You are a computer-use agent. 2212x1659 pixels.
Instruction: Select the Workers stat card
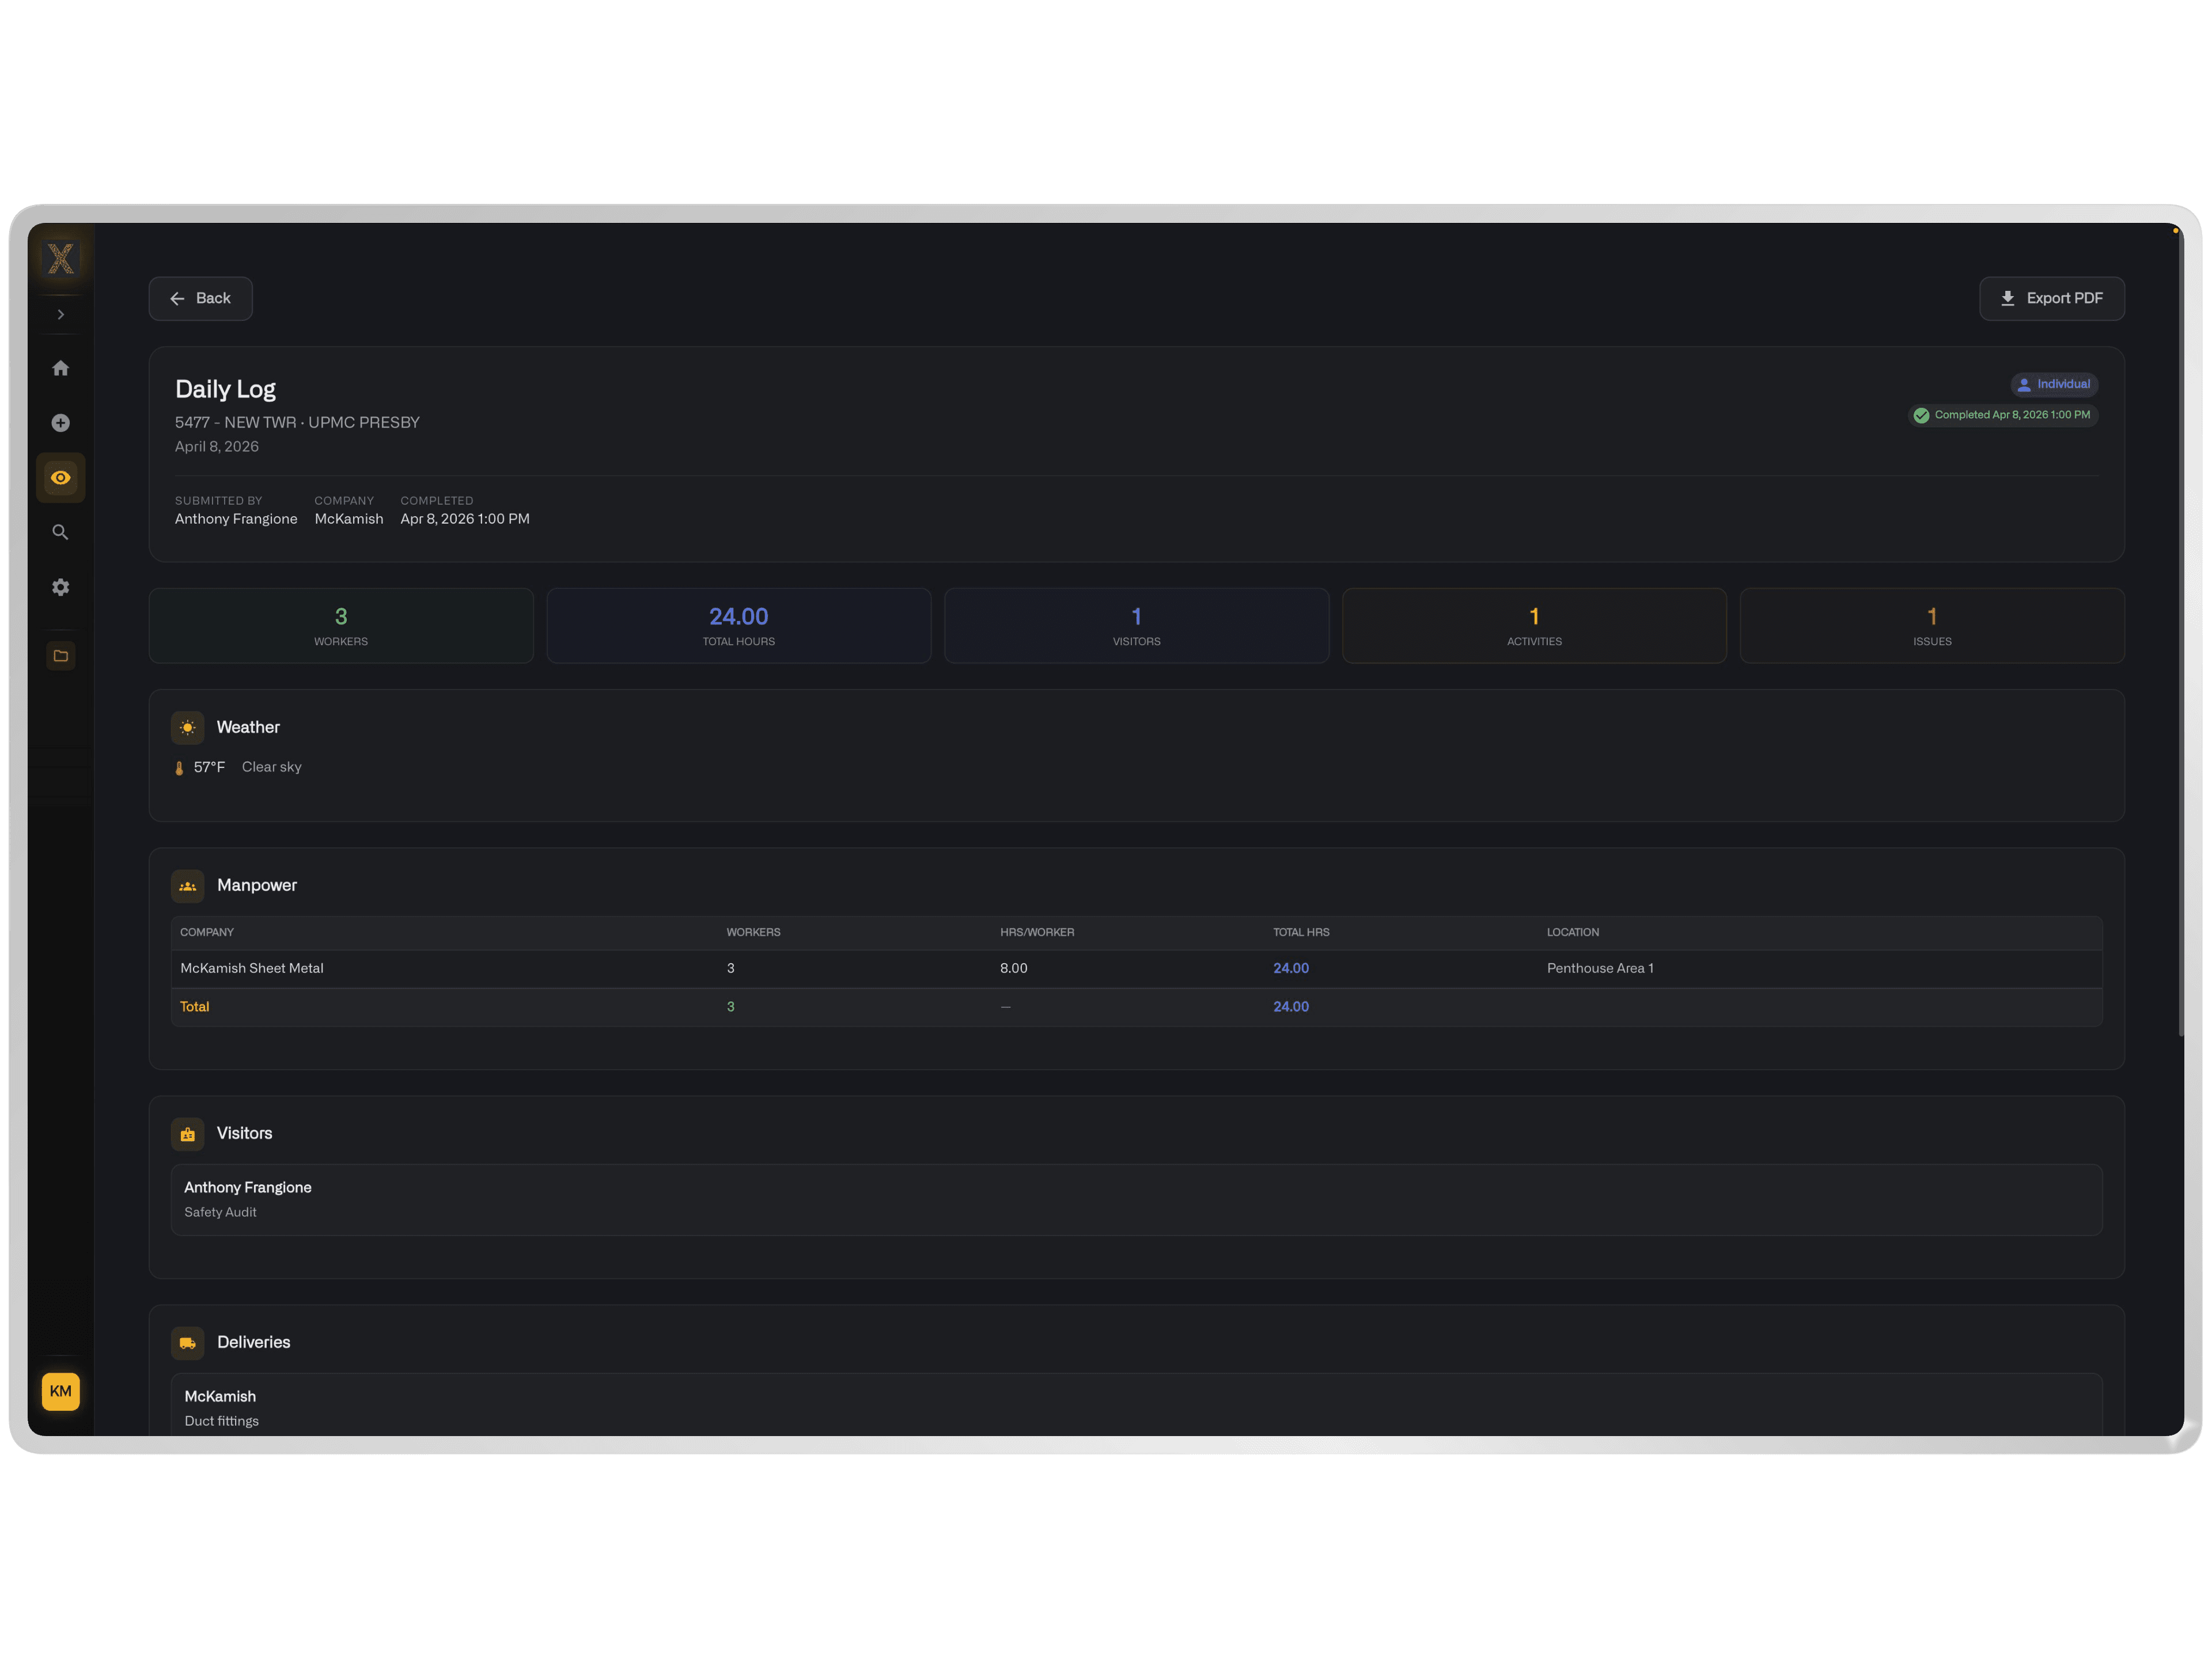click(341, 625)
